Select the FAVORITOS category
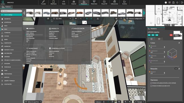 click(11, 19)
